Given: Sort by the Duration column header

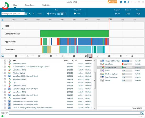Looking at the screenshot, I should 88,61.
